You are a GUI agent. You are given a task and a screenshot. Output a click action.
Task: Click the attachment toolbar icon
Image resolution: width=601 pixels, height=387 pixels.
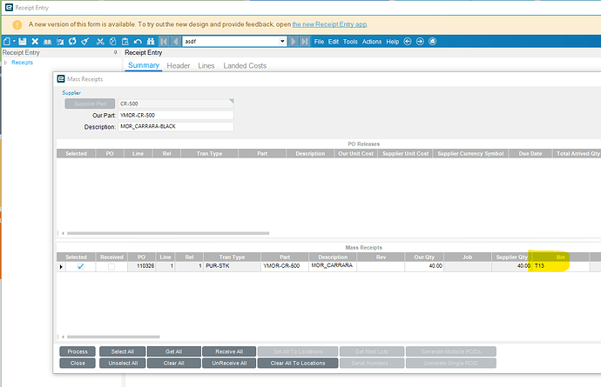(60, 42)
